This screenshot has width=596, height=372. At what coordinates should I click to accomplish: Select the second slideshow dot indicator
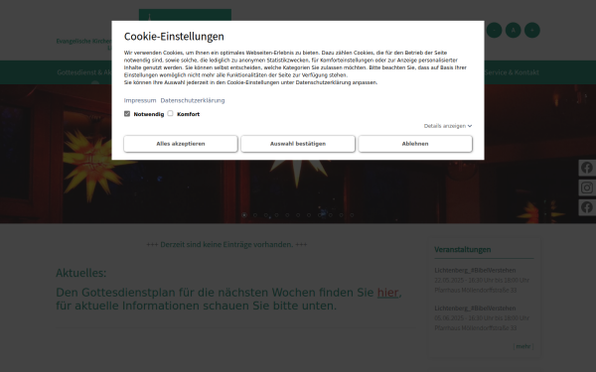click(255, 215)
